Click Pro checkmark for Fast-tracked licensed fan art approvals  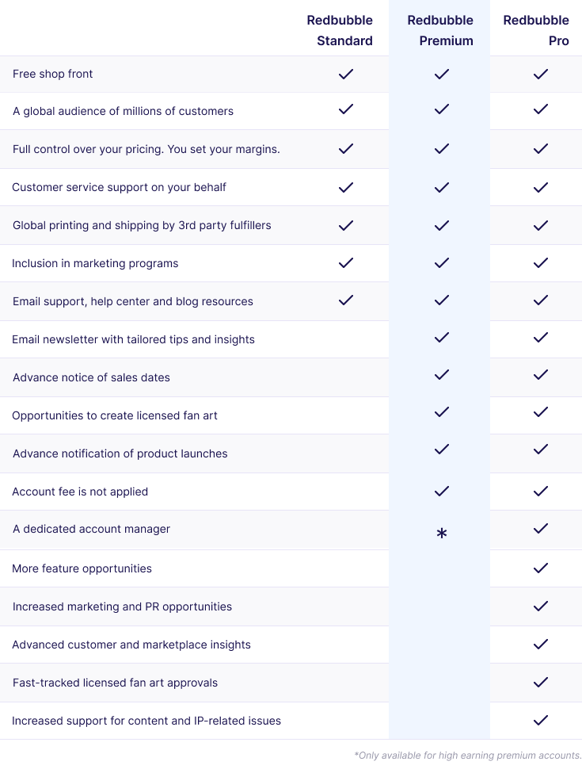point(540,682)
